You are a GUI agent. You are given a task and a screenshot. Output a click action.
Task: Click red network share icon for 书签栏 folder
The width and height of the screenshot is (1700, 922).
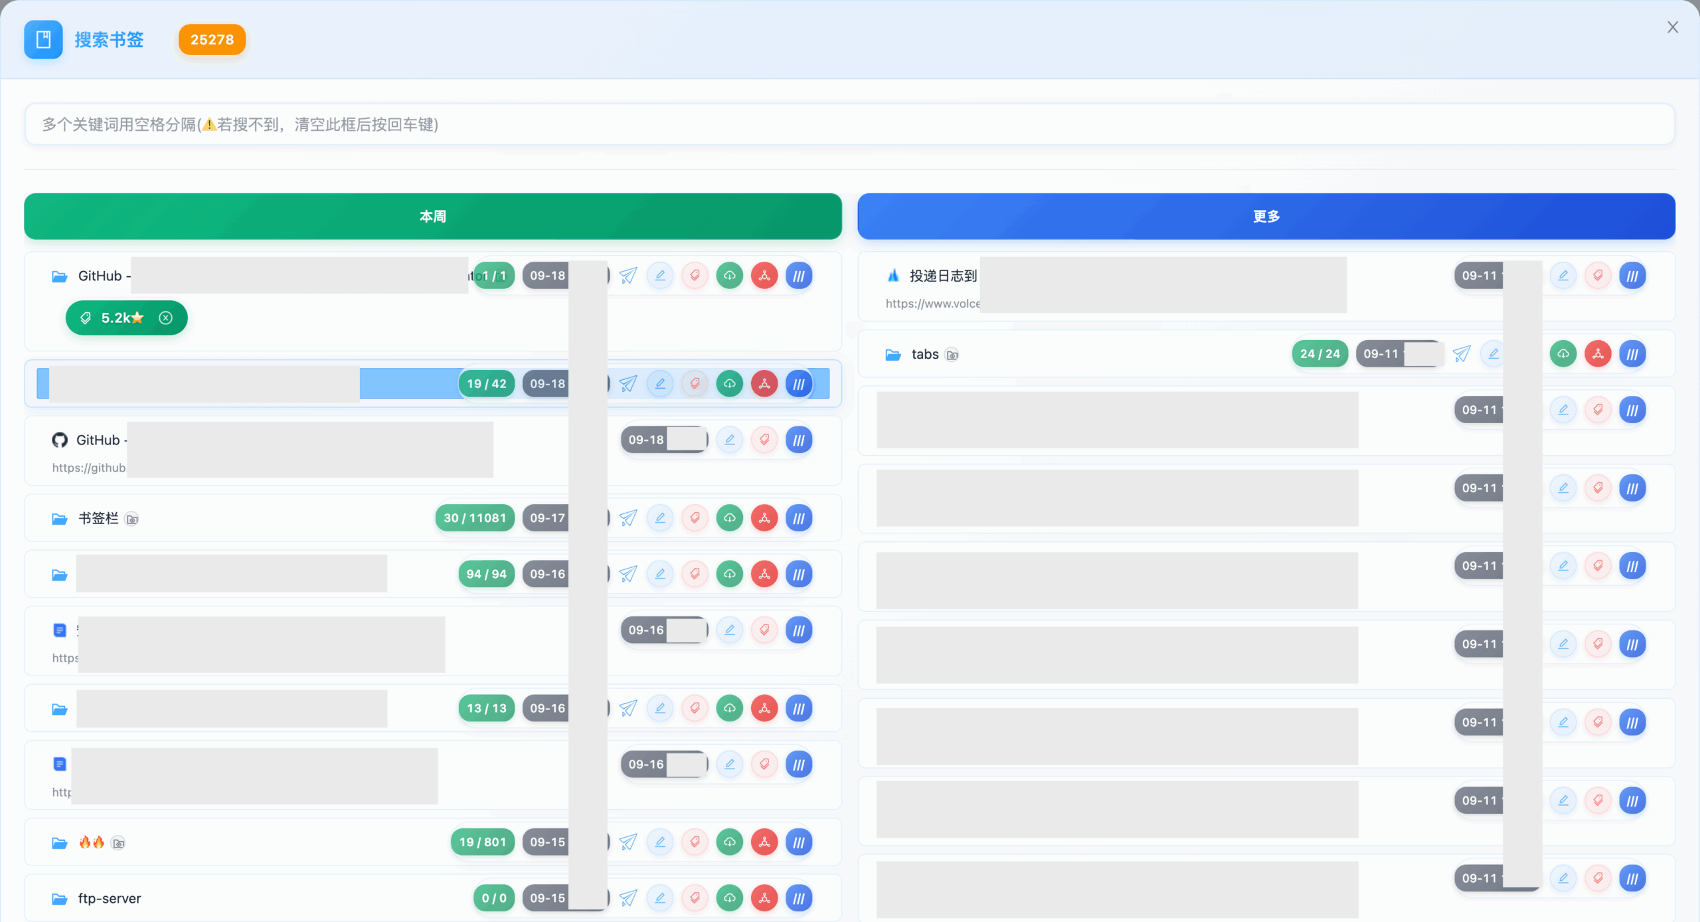coord(764,518)
